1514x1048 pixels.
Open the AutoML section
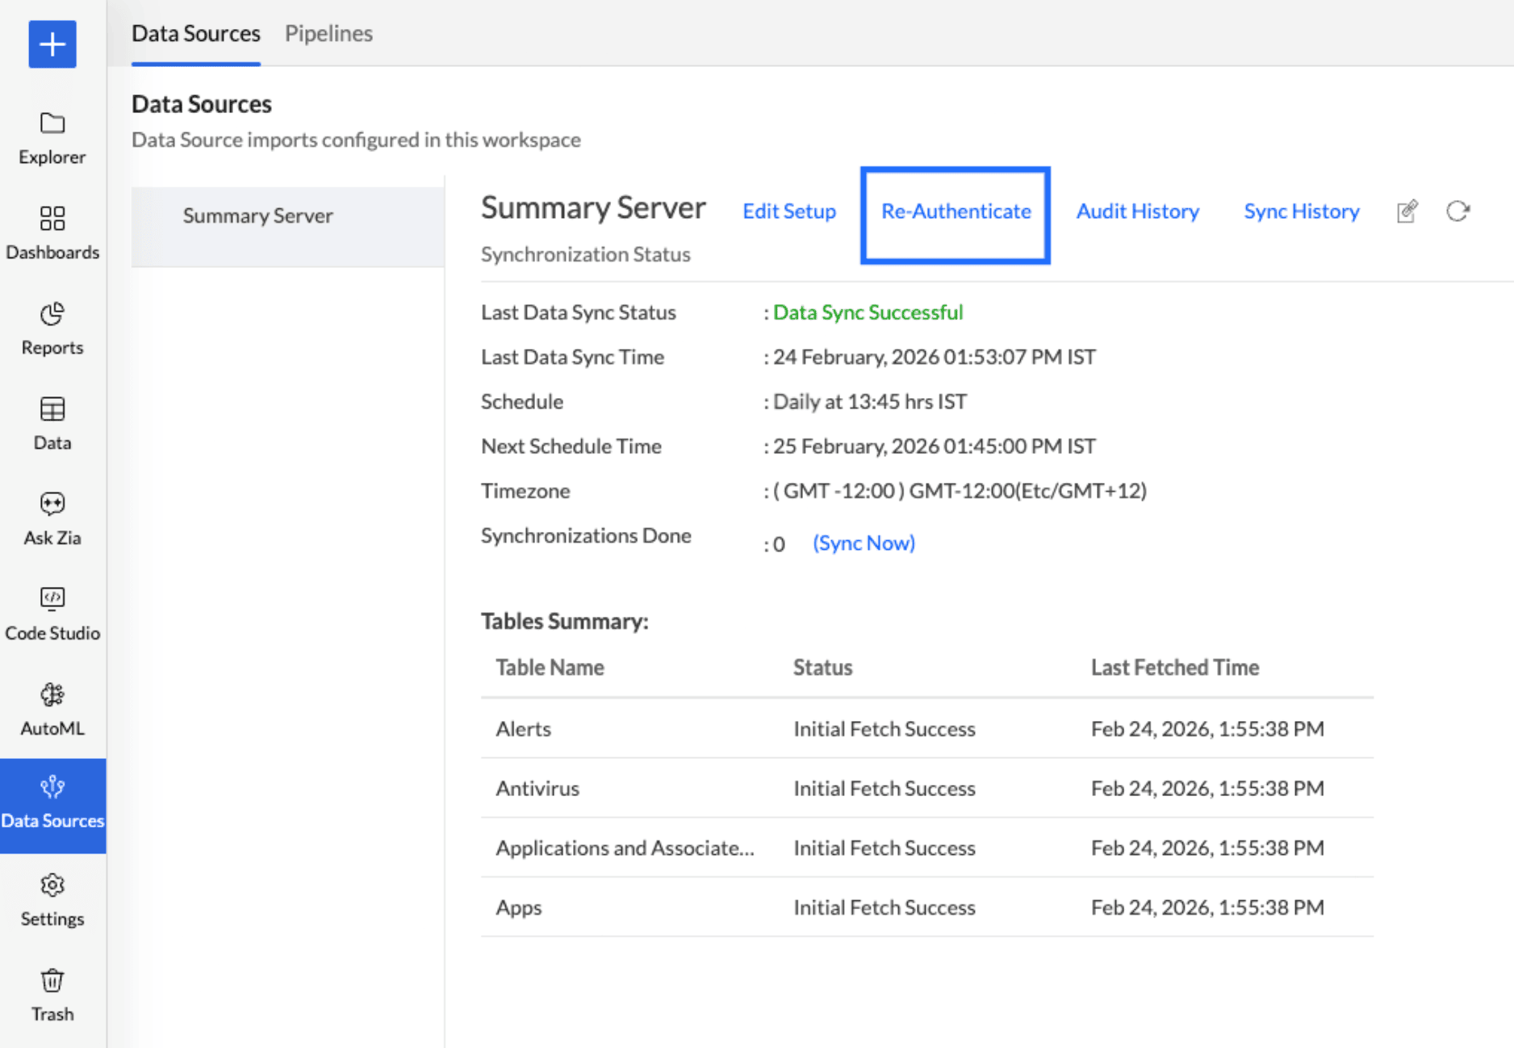[x=52, y=710]
